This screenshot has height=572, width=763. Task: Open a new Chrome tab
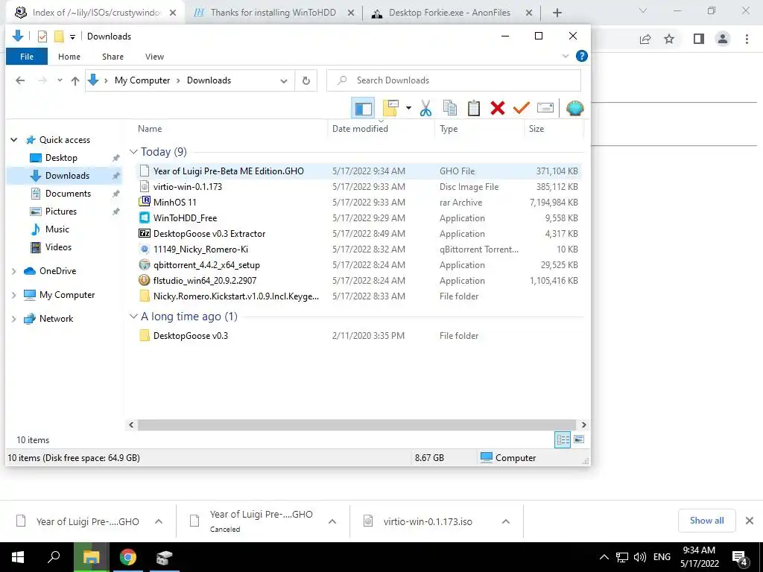tap(557, 13)
